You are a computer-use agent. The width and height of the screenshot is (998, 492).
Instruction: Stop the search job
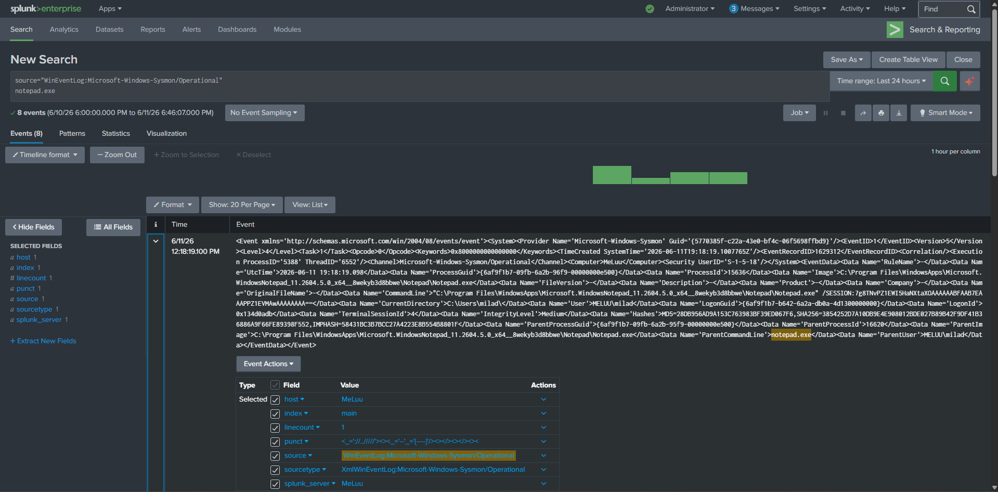843,113
